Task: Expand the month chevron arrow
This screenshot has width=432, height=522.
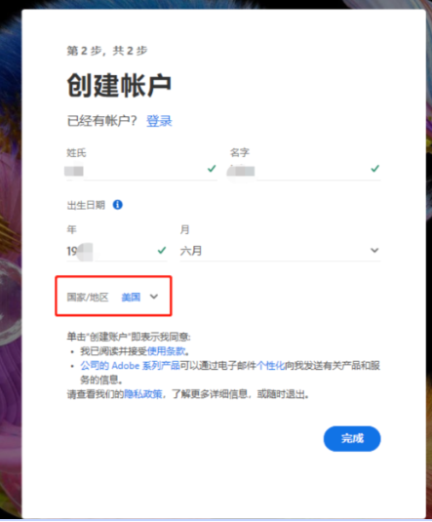Action: point(374,250)
